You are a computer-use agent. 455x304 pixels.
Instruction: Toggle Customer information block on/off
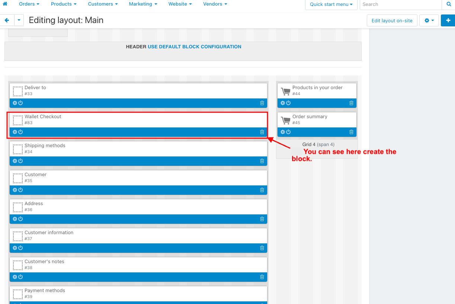(20, 248)
